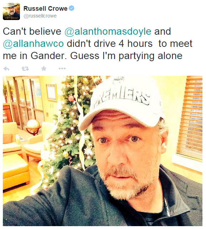Click the text 'Guess I'm partying alone'

(x=126, y=56)
